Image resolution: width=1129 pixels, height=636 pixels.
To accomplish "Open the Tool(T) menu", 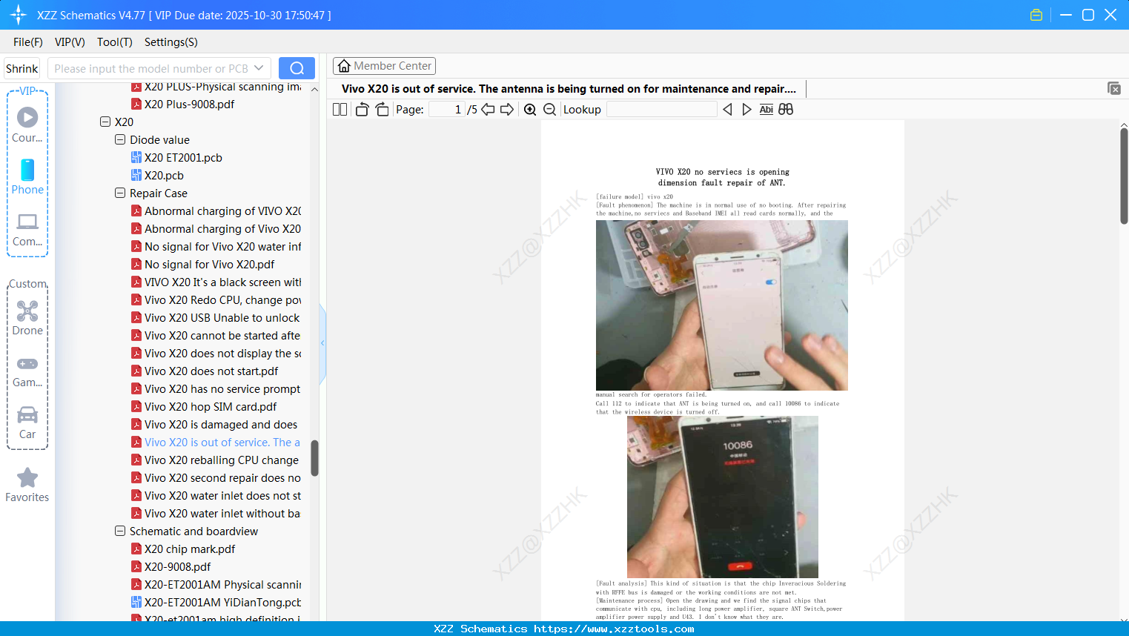I will [x=114, y=42].
